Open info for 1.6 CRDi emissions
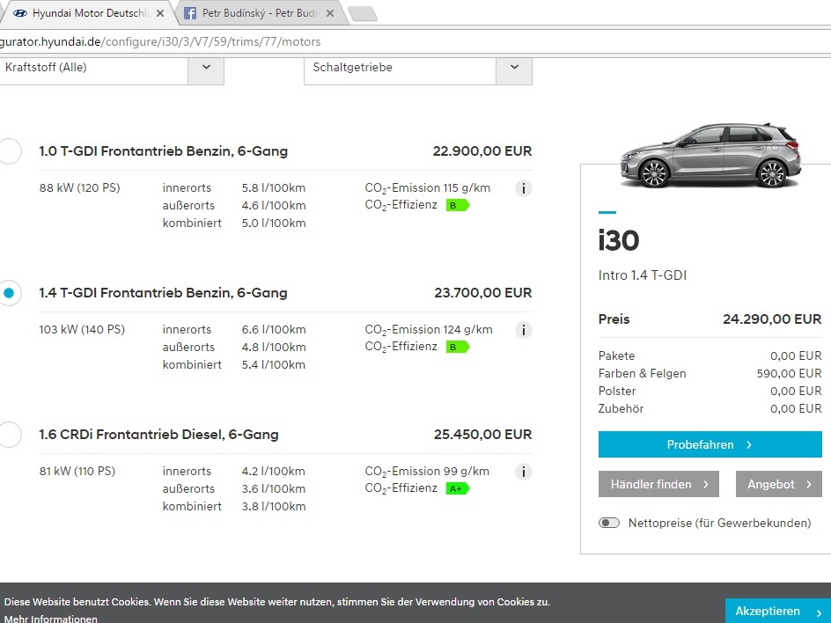 [523, 472]
